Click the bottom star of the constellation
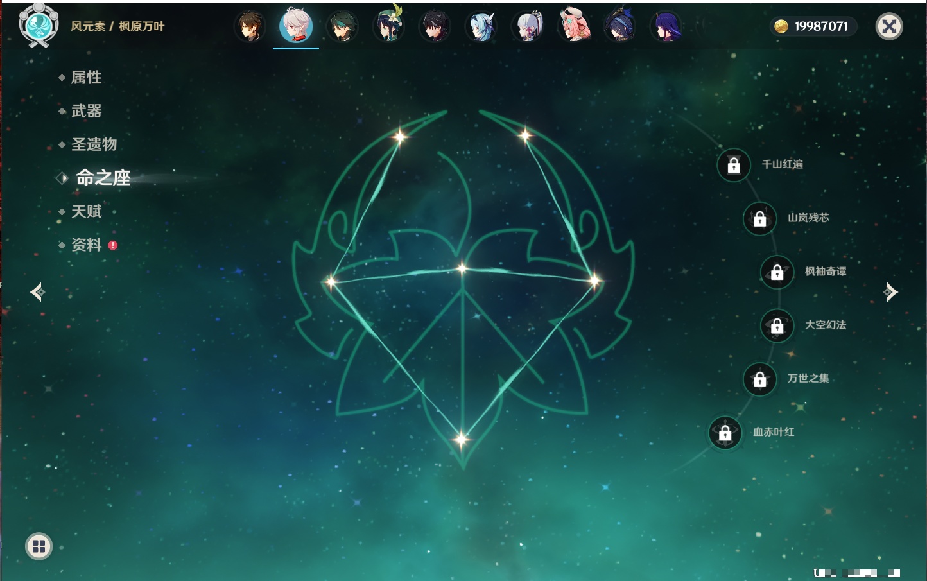This screenshot has width=927, height=581. click(461, 439)
